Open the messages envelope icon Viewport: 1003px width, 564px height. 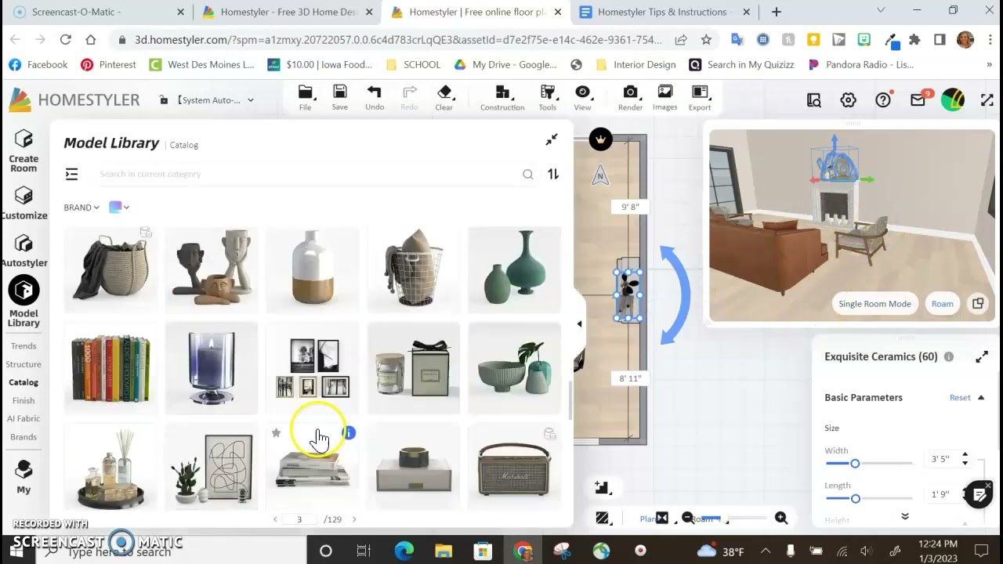click(x=918, y=100)
